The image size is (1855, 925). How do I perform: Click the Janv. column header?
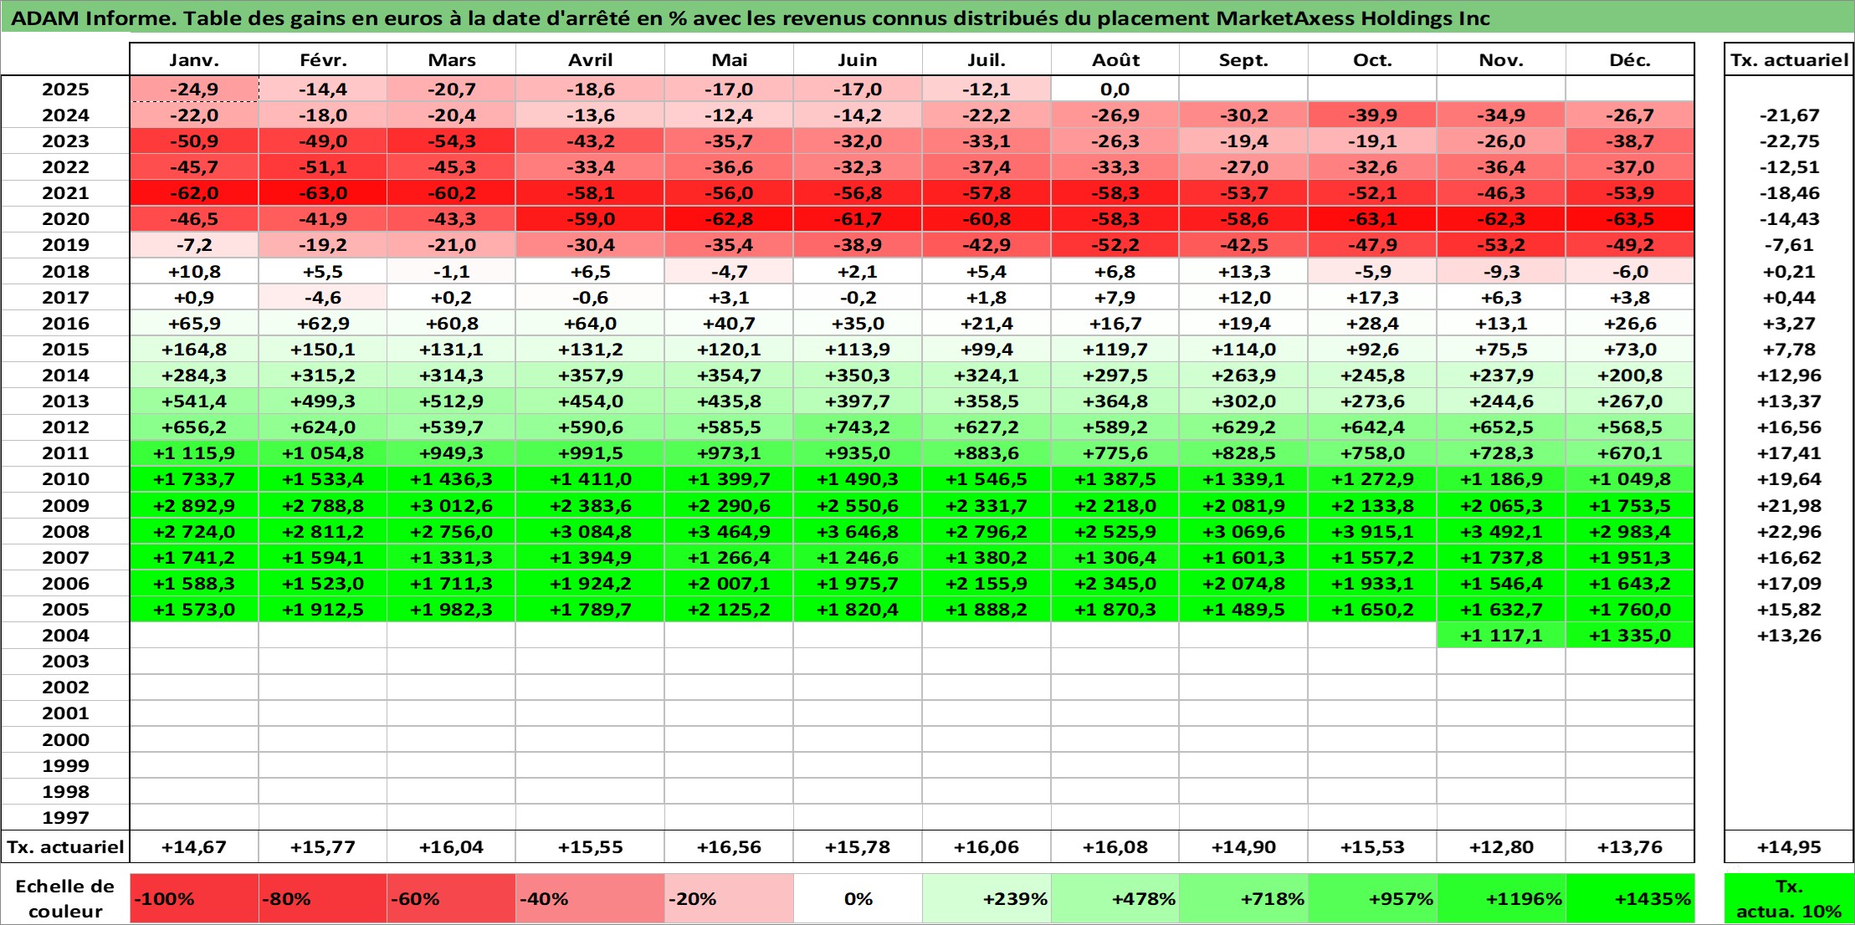(194, 59)
